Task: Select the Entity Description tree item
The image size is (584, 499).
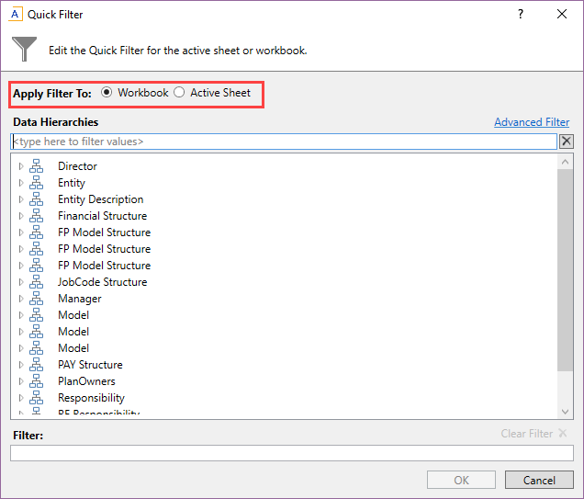Action: (101, 199)
